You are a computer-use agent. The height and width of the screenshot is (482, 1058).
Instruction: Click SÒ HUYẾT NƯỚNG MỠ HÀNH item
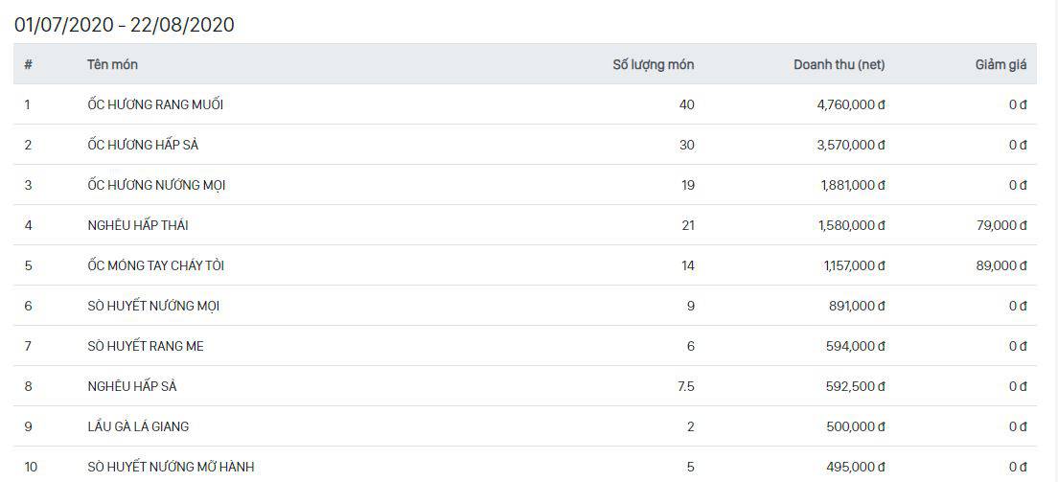pos(171,467)
